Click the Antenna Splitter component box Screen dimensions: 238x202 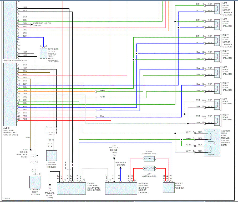[x=121, y=188]
